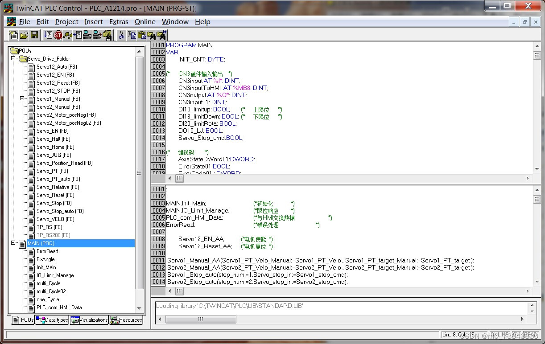Open the File menu
This screenshot has height=344, width=545.
(25, 22)
